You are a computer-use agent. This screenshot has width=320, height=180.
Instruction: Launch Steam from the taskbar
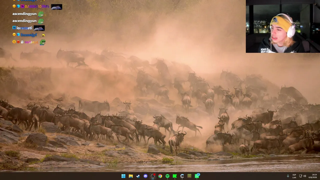click(138, 176)
